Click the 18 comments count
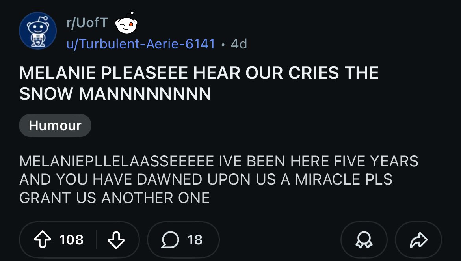Image resolution: width=461 pixels, height=261 pixels. tap(195, 240)
